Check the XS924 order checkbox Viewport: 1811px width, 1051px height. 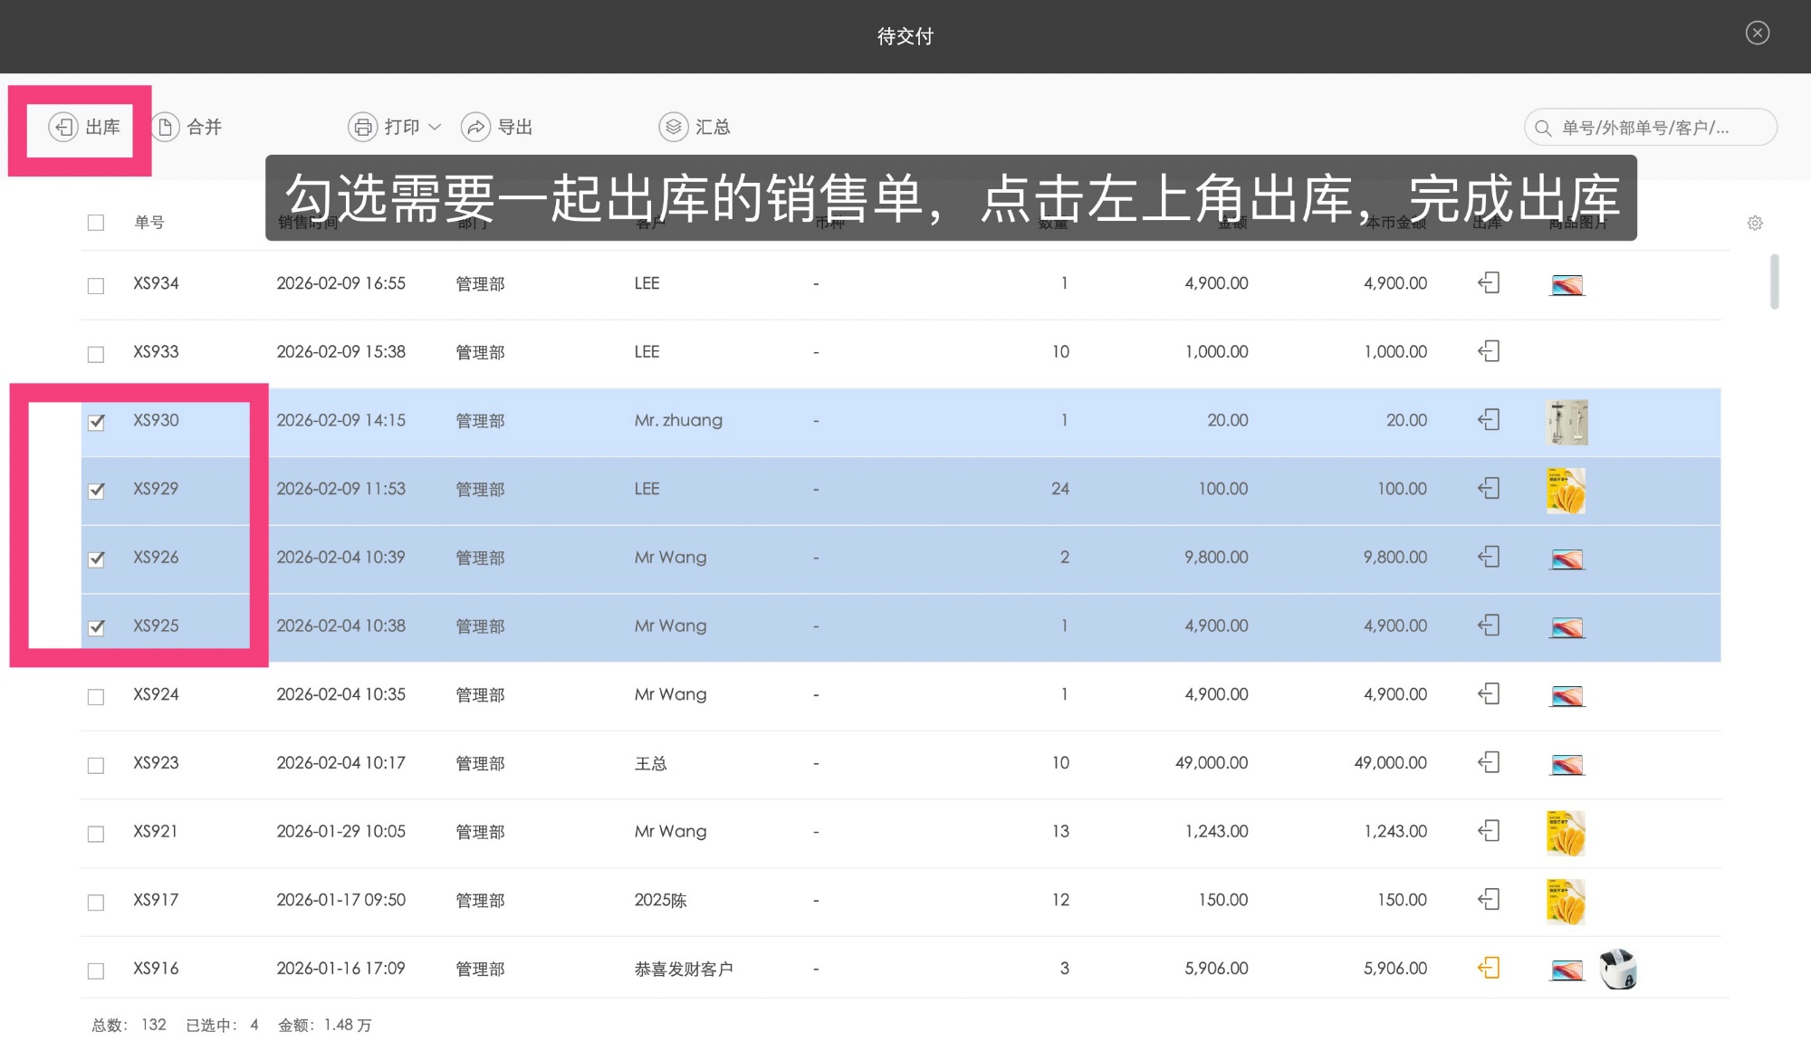tap(96, 696)
